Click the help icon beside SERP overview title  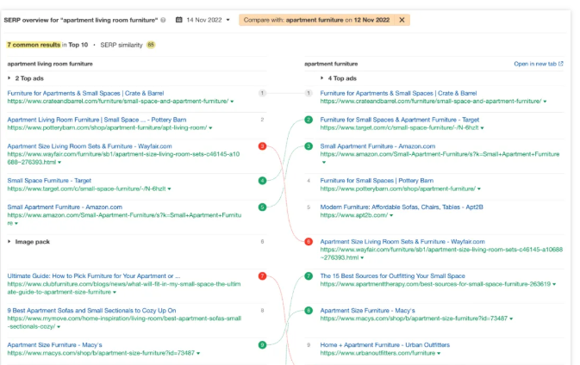[x=165, y=19]
